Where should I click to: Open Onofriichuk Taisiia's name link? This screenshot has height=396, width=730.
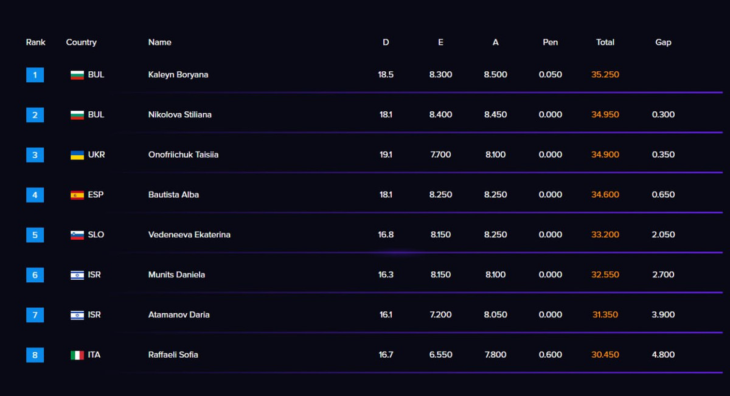[x=183, y=155]
